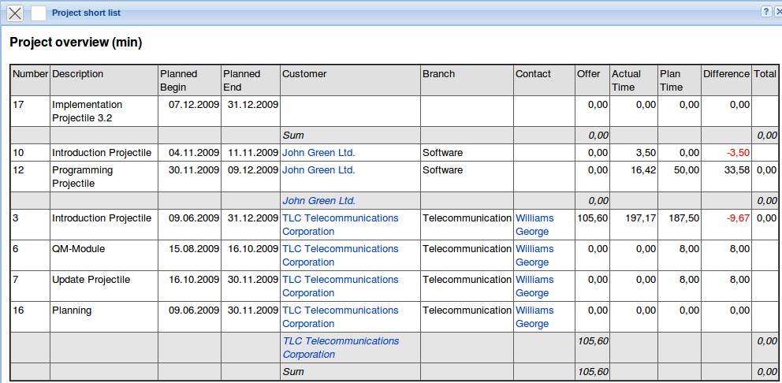Click the X icon left of the title

pyautogui.click(x=14, y=13)
